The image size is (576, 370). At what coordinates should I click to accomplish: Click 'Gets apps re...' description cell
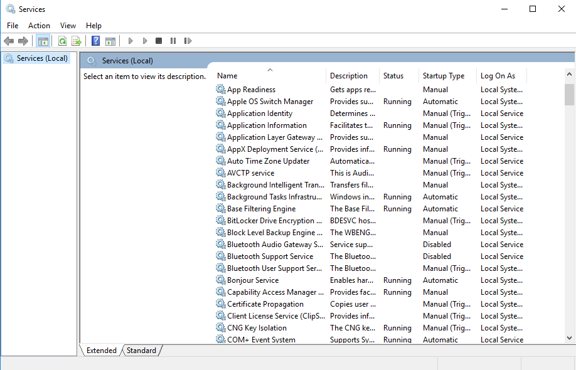coord(353,90)
